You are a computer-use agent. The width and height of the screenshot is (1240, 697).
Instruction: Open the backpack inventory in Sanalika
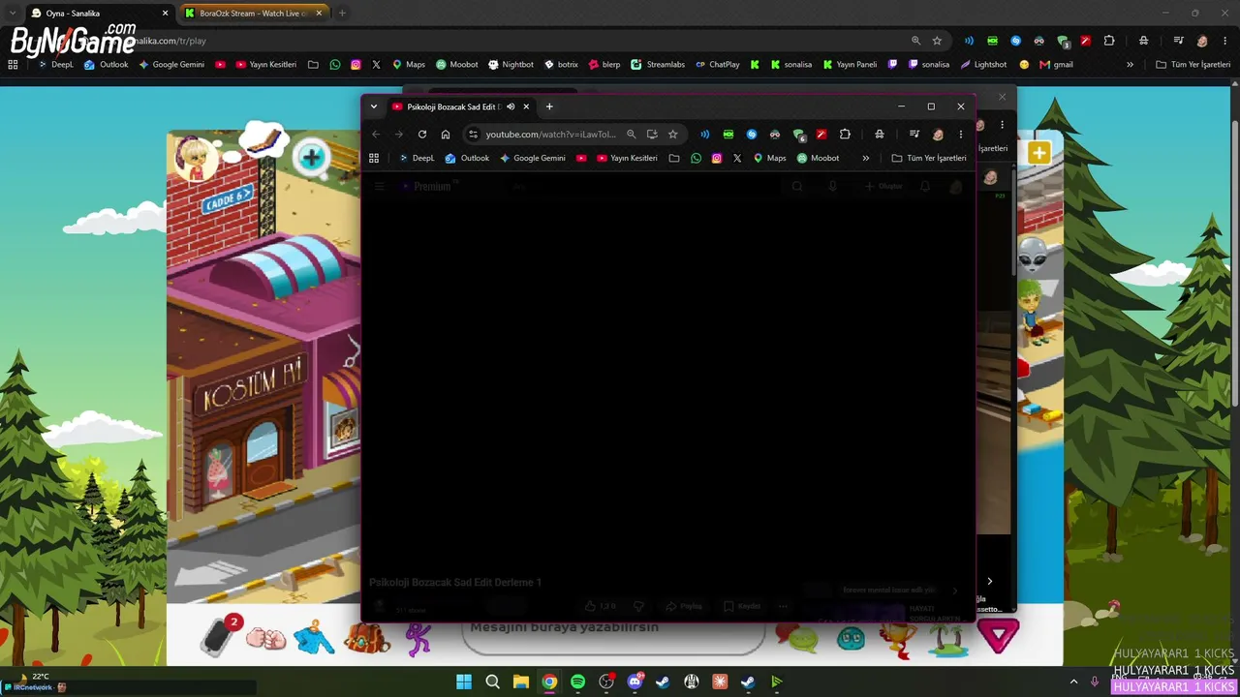tap(367, 638)
